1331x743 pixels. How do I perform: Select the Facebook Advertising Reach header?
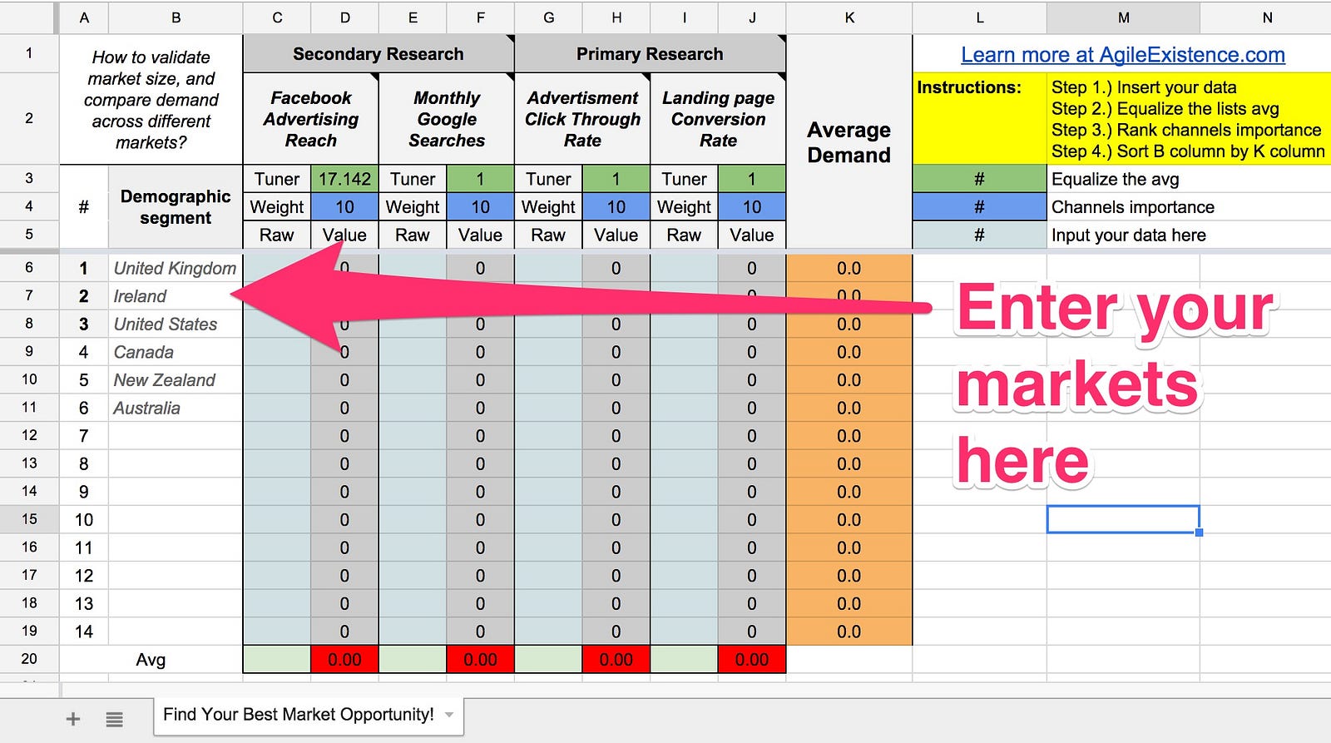click(311, 119)
